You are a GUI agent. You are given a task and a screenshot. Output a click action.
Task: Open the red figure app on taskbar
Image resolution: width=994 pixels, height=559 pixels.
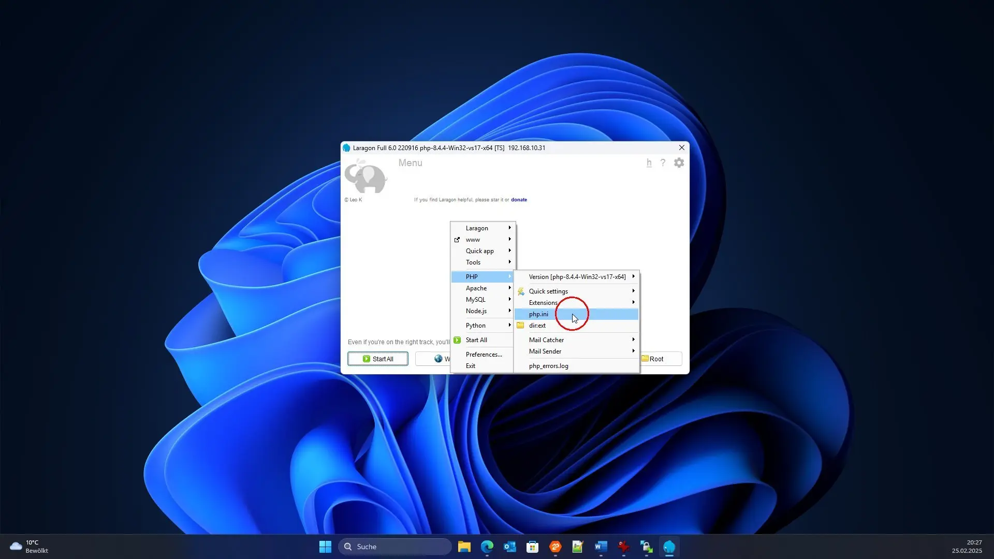click(x=623, y=547)
